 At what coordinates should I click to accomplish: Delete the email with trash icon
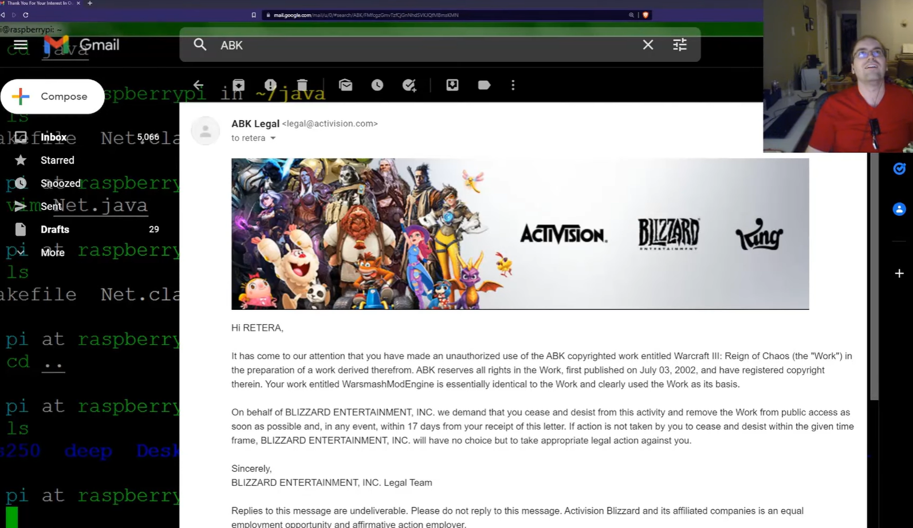302,85
